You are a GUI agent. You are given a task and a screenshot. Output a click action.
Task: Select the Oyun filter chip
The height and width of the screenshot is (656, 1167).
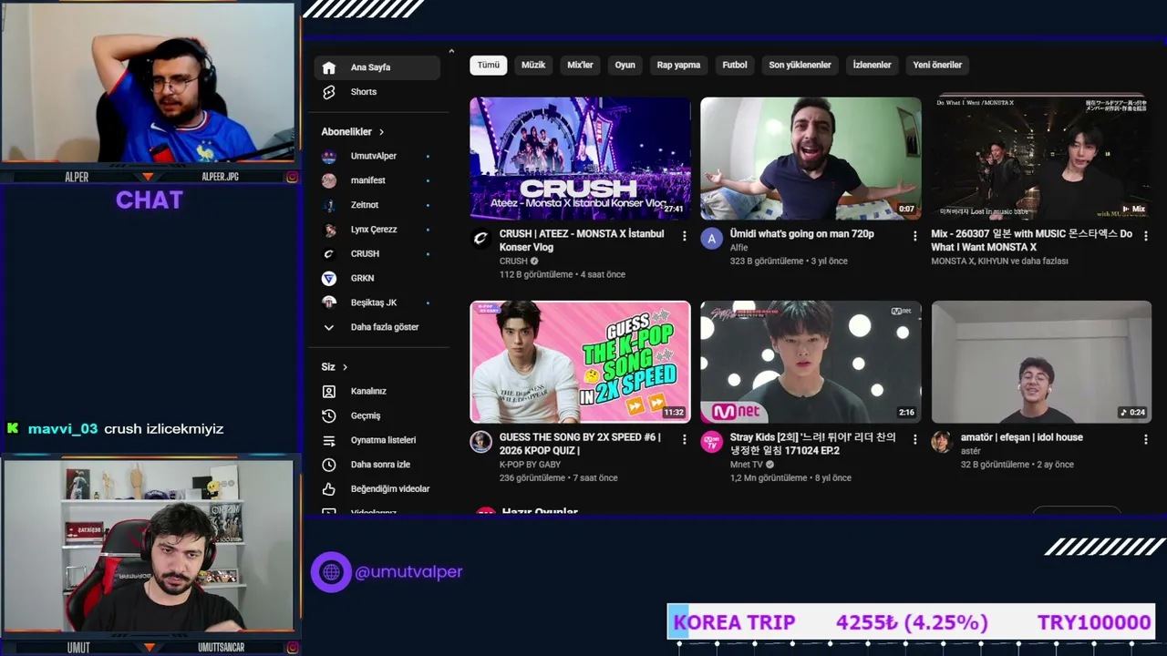coord(625,65)
